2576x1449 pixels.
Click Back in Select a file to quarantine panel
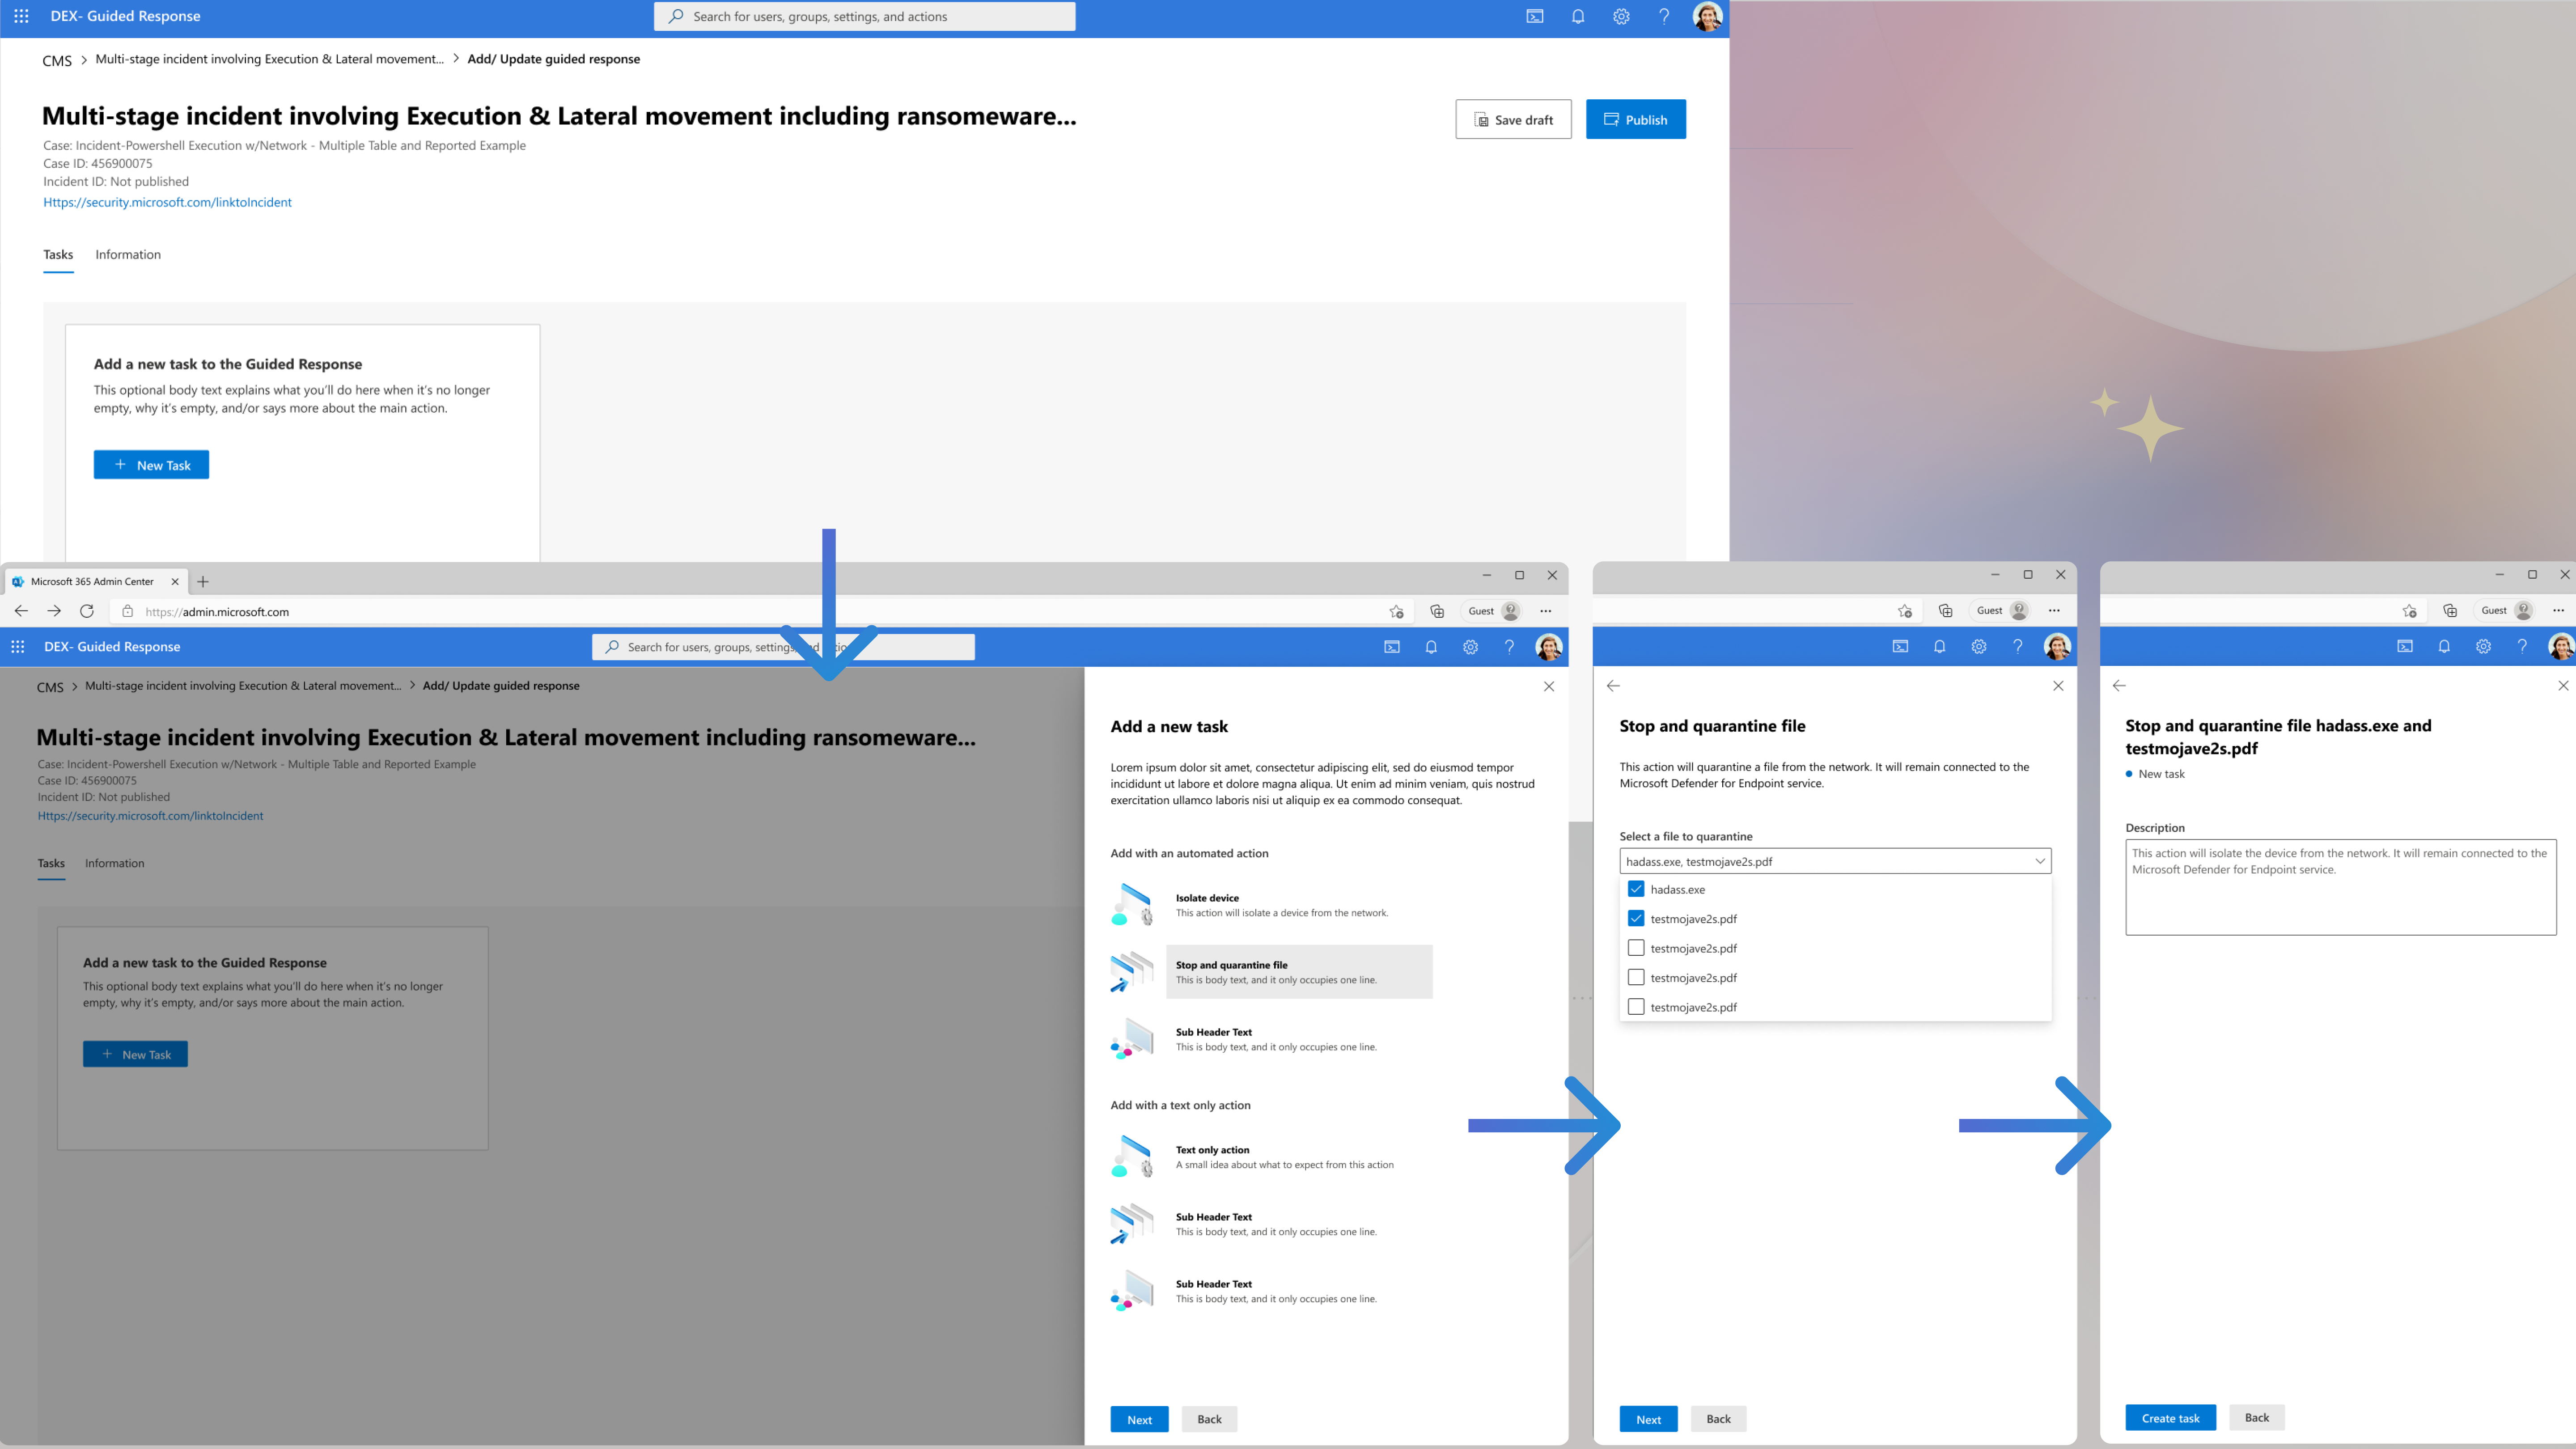coord(1718,1419)
